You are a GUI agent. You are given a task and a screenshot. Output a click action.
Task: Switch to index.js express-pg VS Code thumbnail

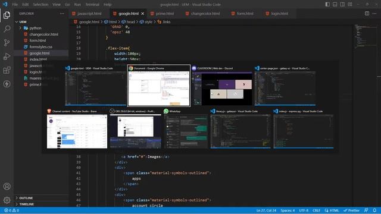click(x=303, y=128)
